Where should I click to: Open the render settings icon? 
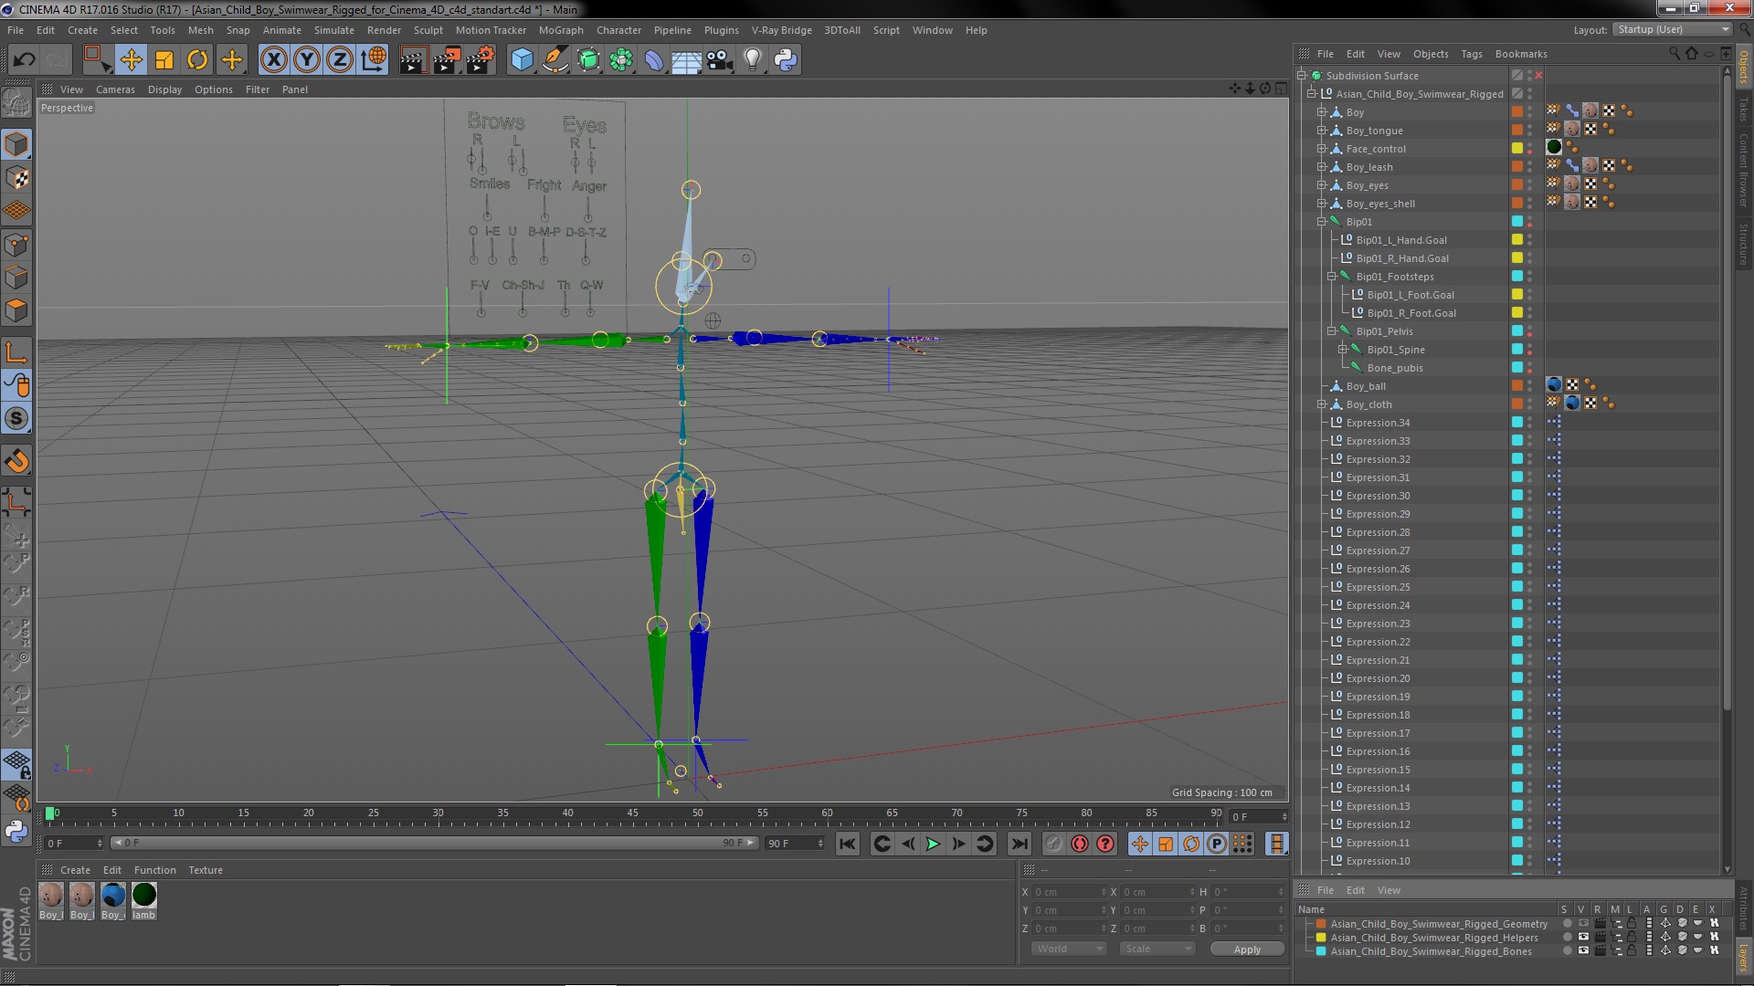480,60
